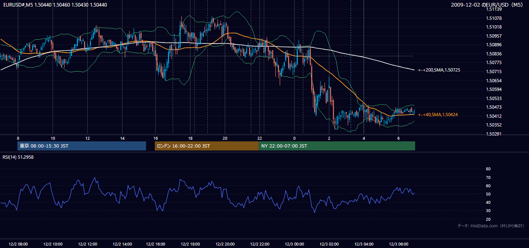Click RSI scale value 20
Screen dimensions: 529x248
click(x=488, y=219)
